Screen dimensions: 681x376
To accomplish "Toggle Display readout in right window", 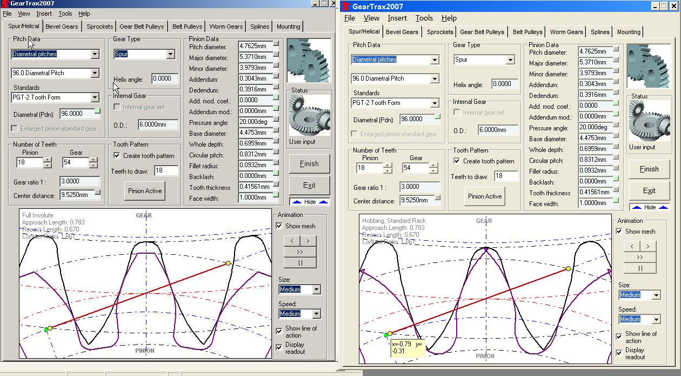I will click(x=619, y=353).
